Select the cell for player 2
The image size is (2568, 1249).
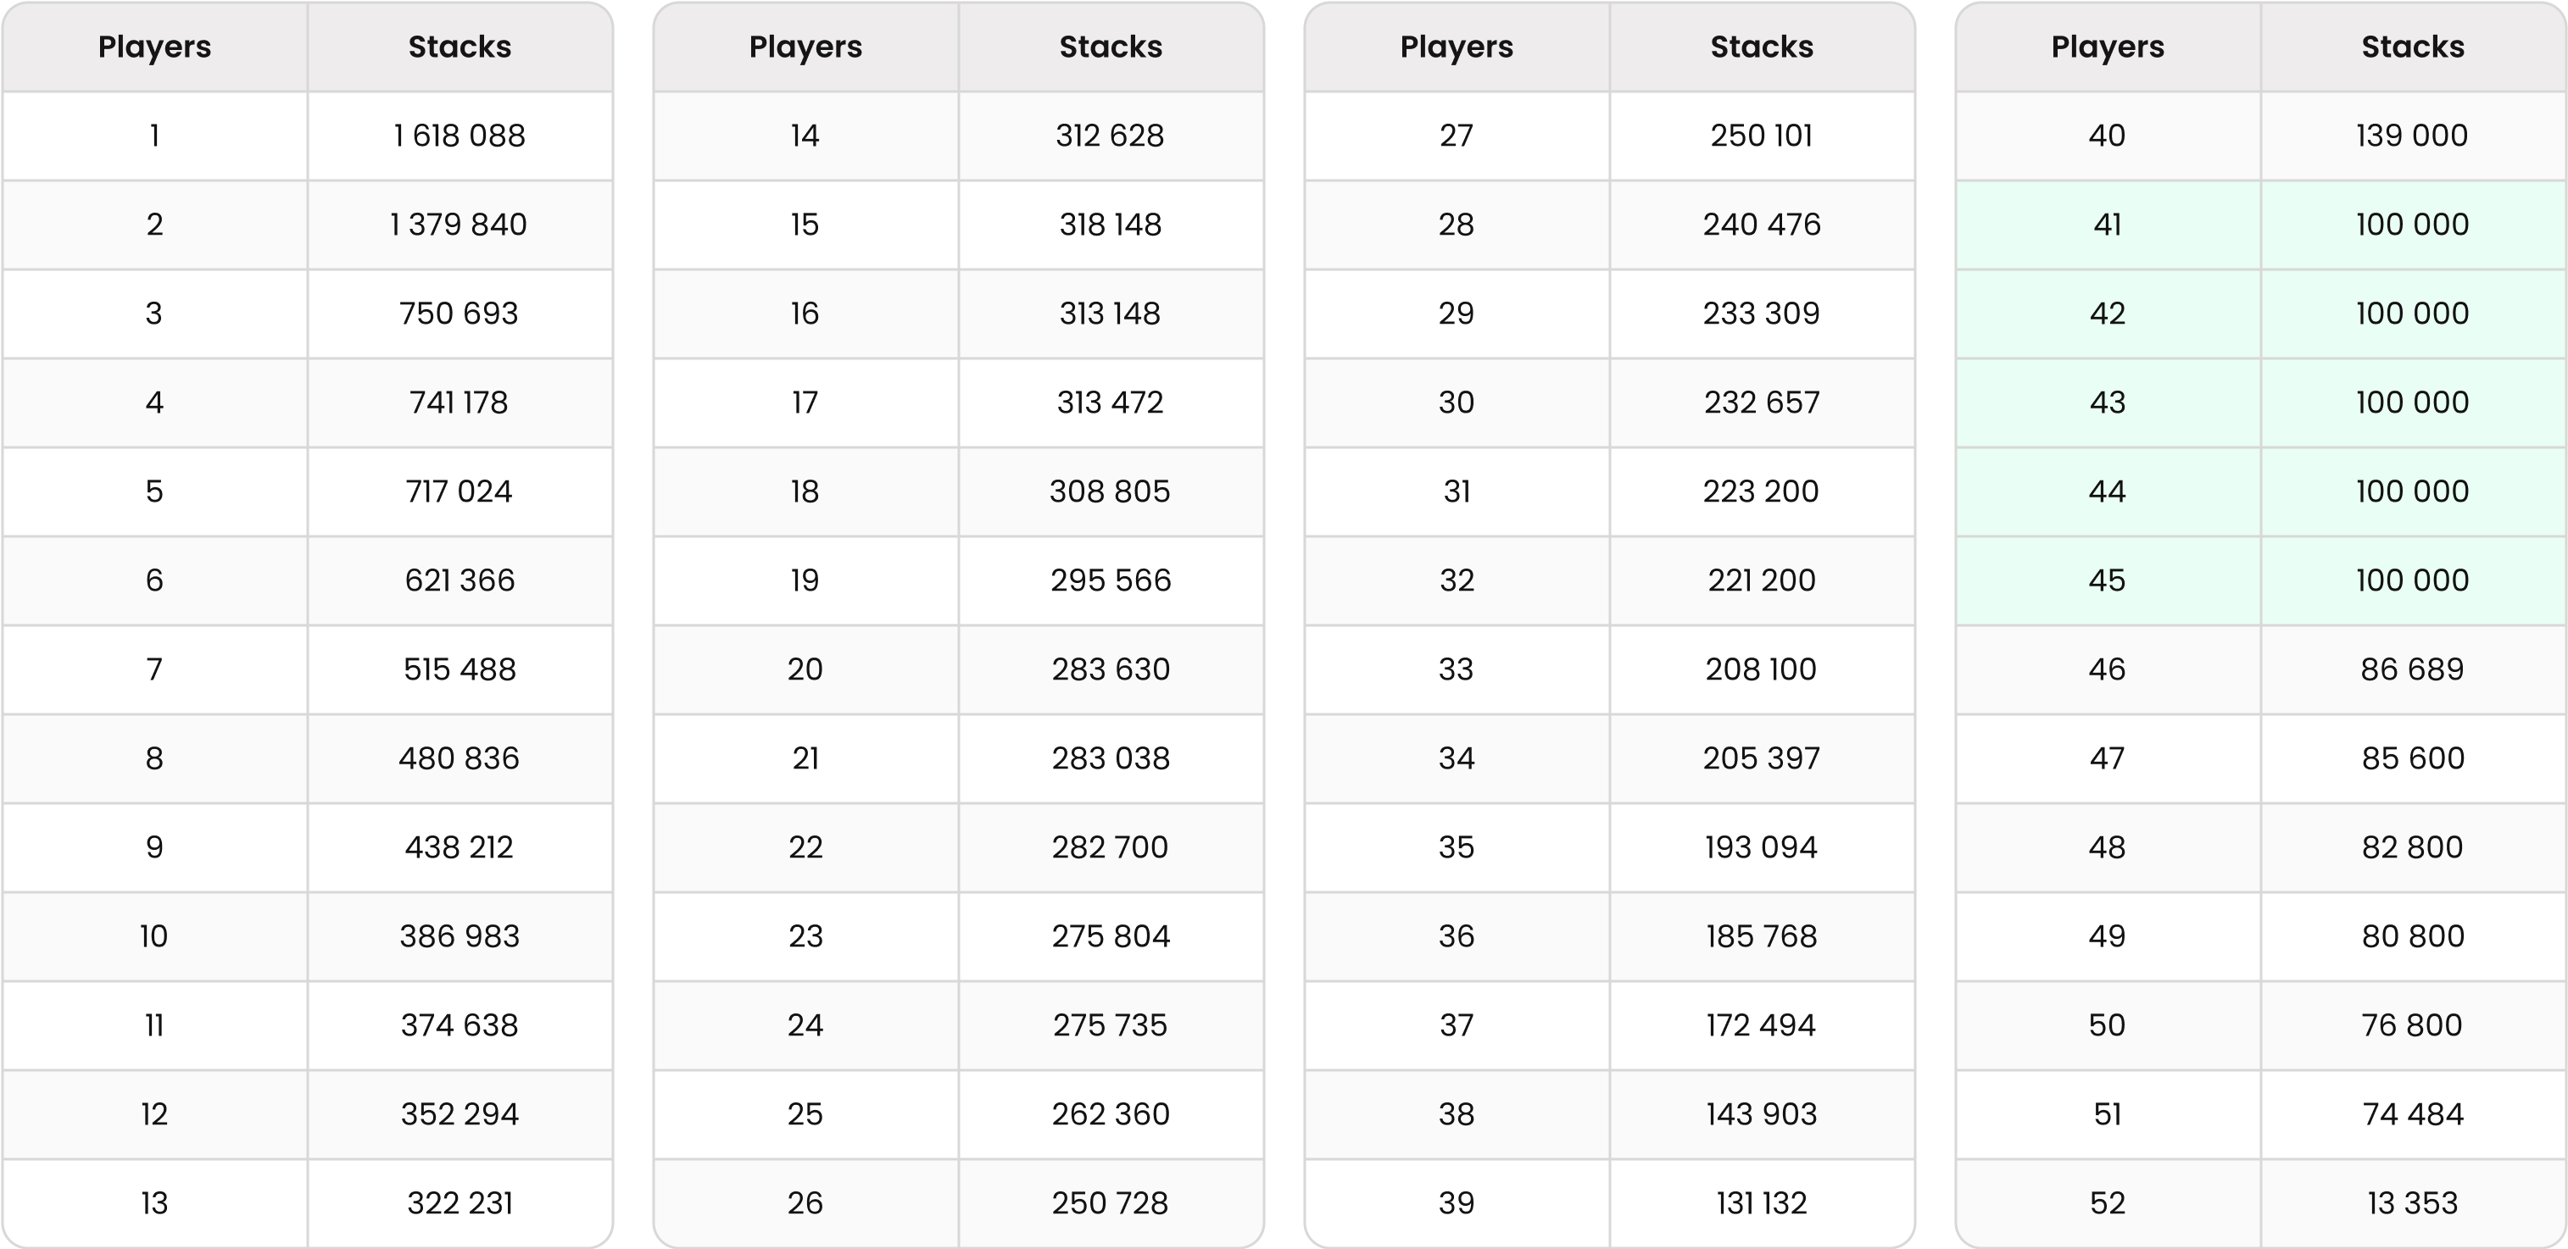coord(154,225)
